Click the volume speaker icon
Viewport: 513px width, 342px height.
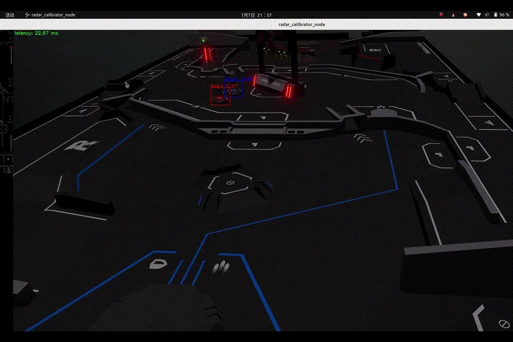(x=487, y=15)
